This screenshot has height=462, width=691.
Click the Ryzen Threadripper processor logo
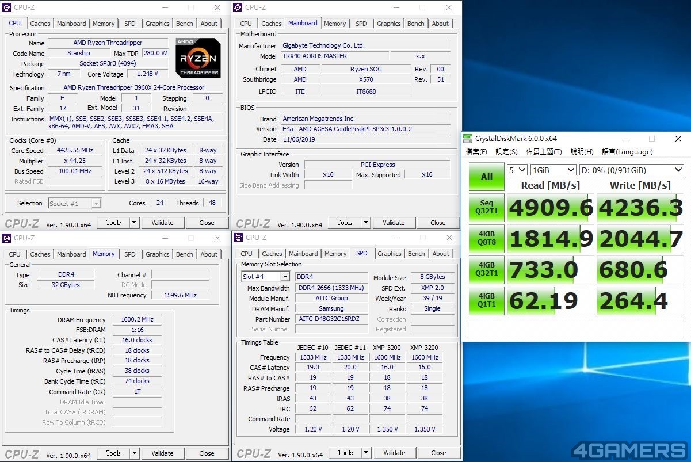pos(198,58)
